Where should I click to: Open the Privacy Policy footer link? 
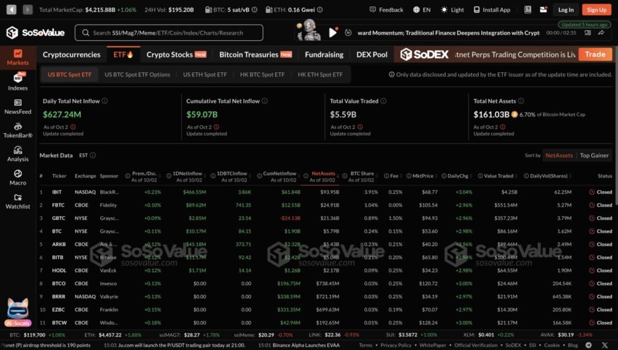click(396, 345)
